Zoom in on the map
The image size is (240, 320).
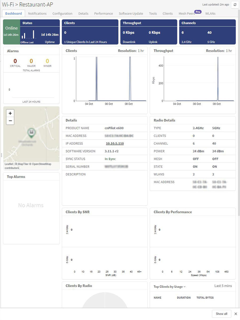click(x=10, y=113)
